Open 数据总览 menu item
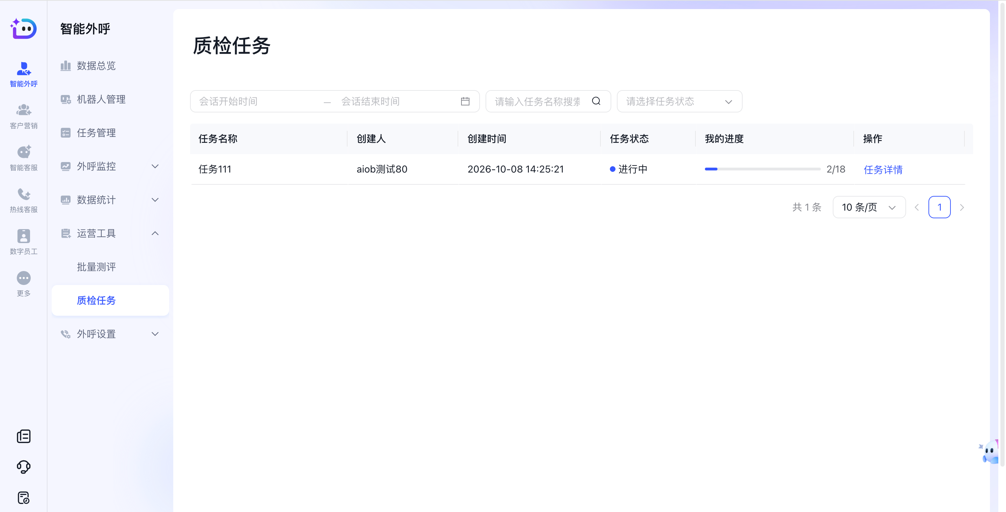Screen dimensions: 1006x512 click(x=110, y=66)
